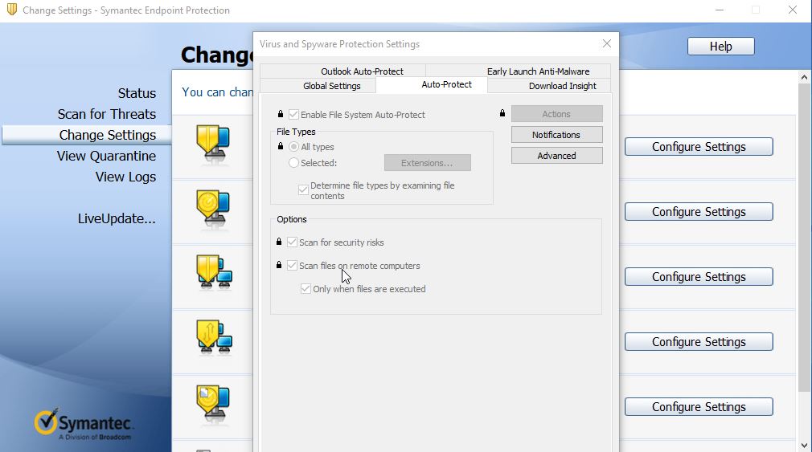Click the fifth shield icon with document
Screen dimensions: 812x452
[x=213, y=403]
